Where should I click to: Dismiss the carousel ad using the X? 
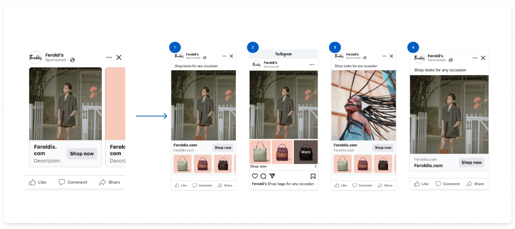(x=119, y=58)
